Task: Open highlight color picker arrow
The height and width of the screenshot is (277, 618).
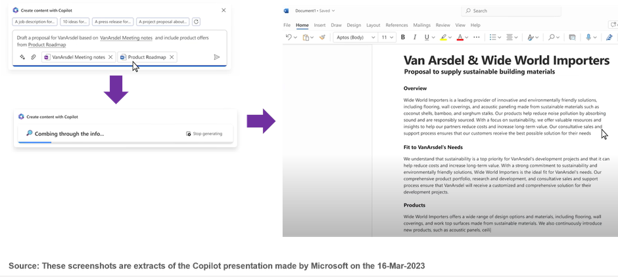Action: [450, 38]
